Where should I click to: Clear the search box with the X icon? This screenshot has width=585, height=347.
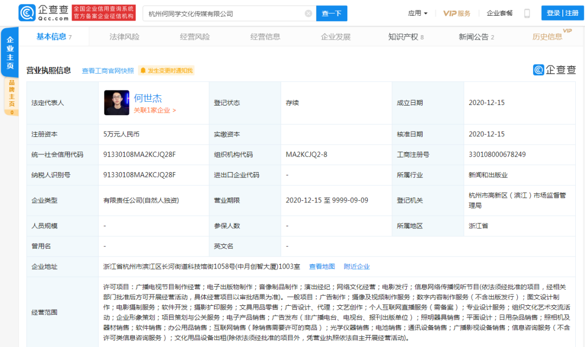click(308, 14)
